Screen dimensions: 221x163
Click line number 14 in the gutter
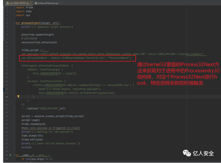pyautogui.click(x=7, y=58)
